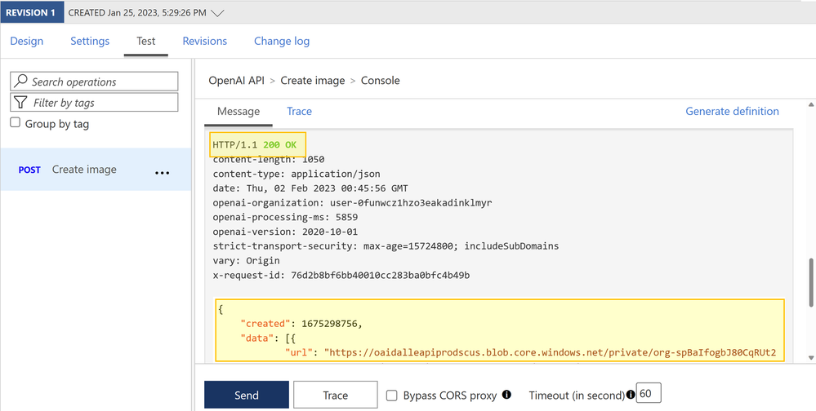Click info icon next to Bypass CORS proxy
Image resolution: width=816 pixels, height=411 pixels.
tap(506, 395)
